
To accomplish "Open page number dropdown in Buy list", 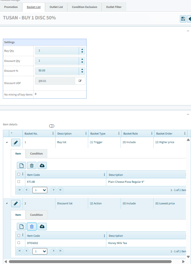I will click(40, 190).
